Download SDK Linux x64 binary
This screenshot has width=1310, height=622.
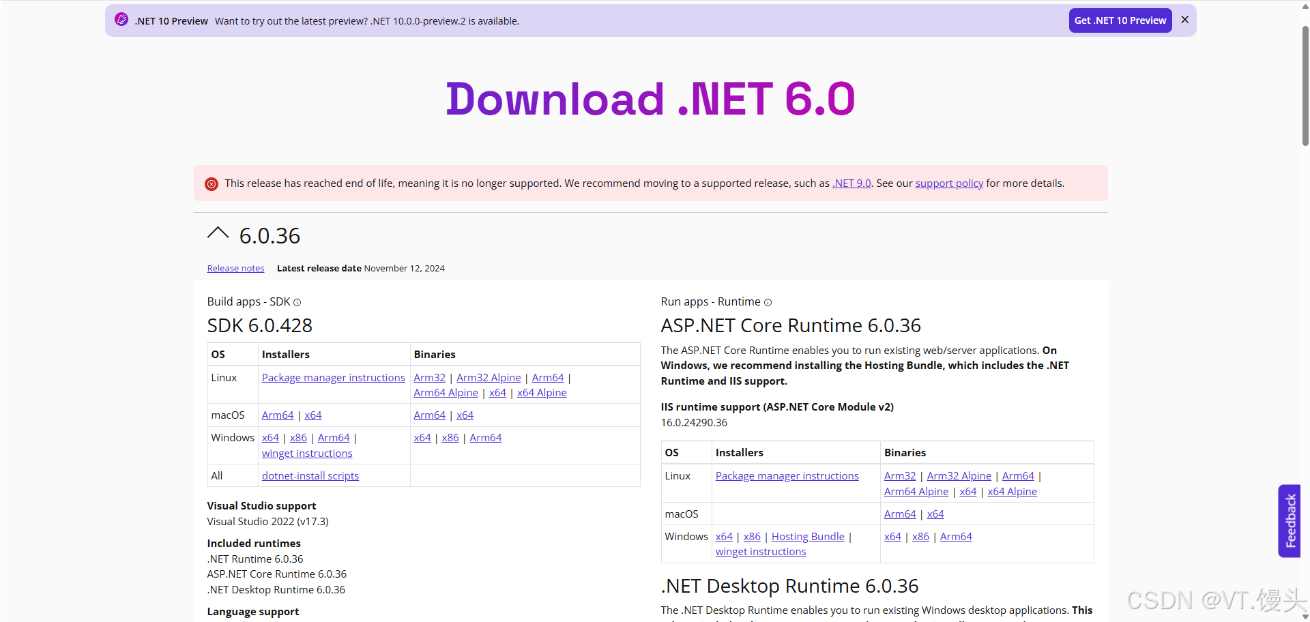(x=497, y=392)
